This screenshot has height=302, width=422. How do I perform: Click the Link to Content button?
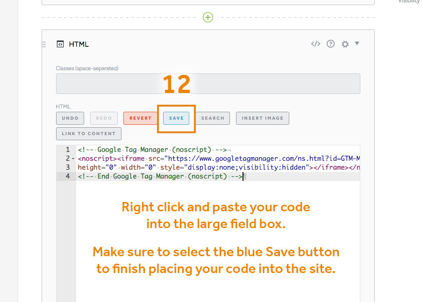(88, 134)
